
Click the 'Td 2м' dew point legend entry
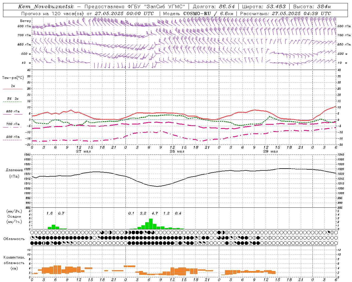point(13,99)
